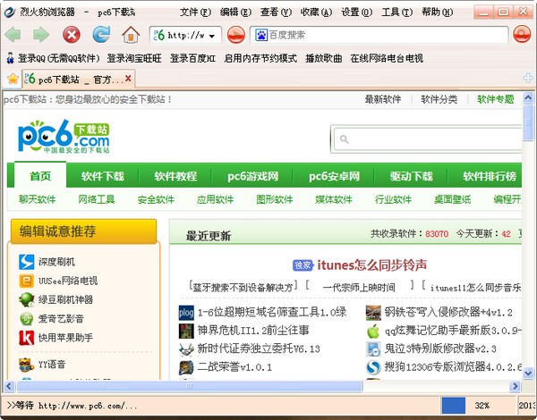Click the qq炫舞记忆助手 apple icon
537x420 pixels.
tap(373, 331)
